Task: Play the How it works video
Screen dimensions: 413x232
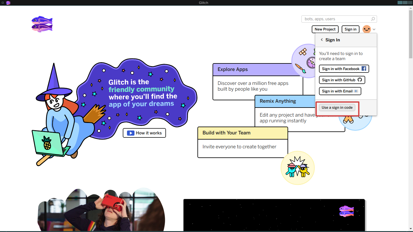Action: pyautogui.click(x=144, y=133)
